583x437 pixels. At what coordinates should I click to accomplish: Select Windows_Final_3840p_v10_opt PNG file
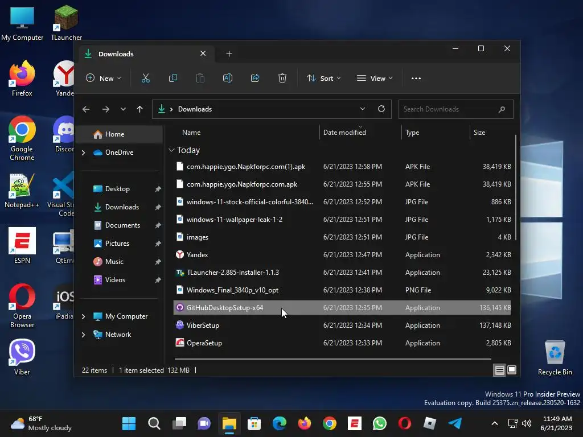pos(342,290)
